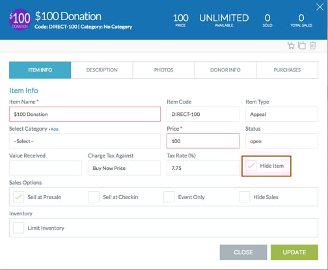Click the trash delete icon

tap(312, 46)
